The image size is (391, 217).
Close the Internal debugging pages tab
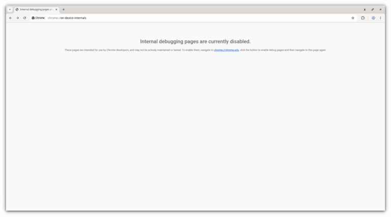click(57, 10)
